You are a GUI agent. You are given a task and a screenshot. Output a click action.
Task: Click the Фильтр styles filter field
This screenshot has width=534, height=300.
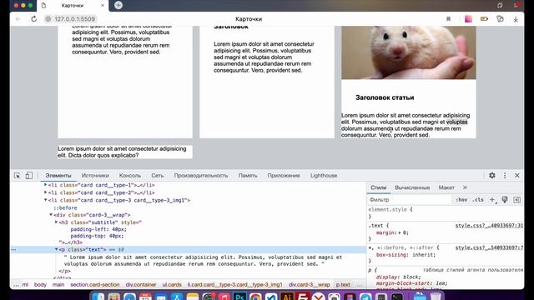[410, 200]
